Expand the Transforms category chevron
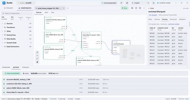Screen dimensions: 190x100 2,27
